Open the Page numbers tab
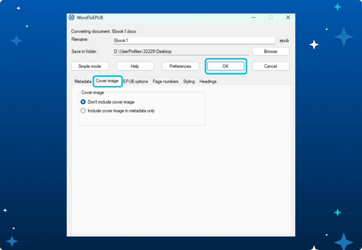Screen dimensions: 362x250 pos(165,81)
